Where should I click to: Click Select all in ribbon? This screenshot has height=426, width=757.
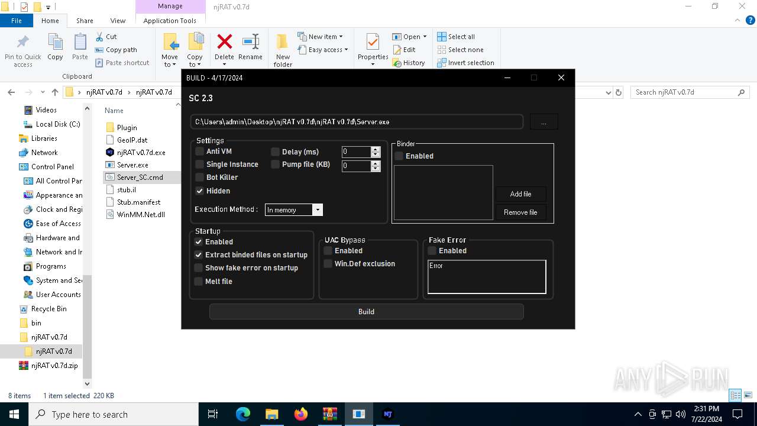click(456, 37)
